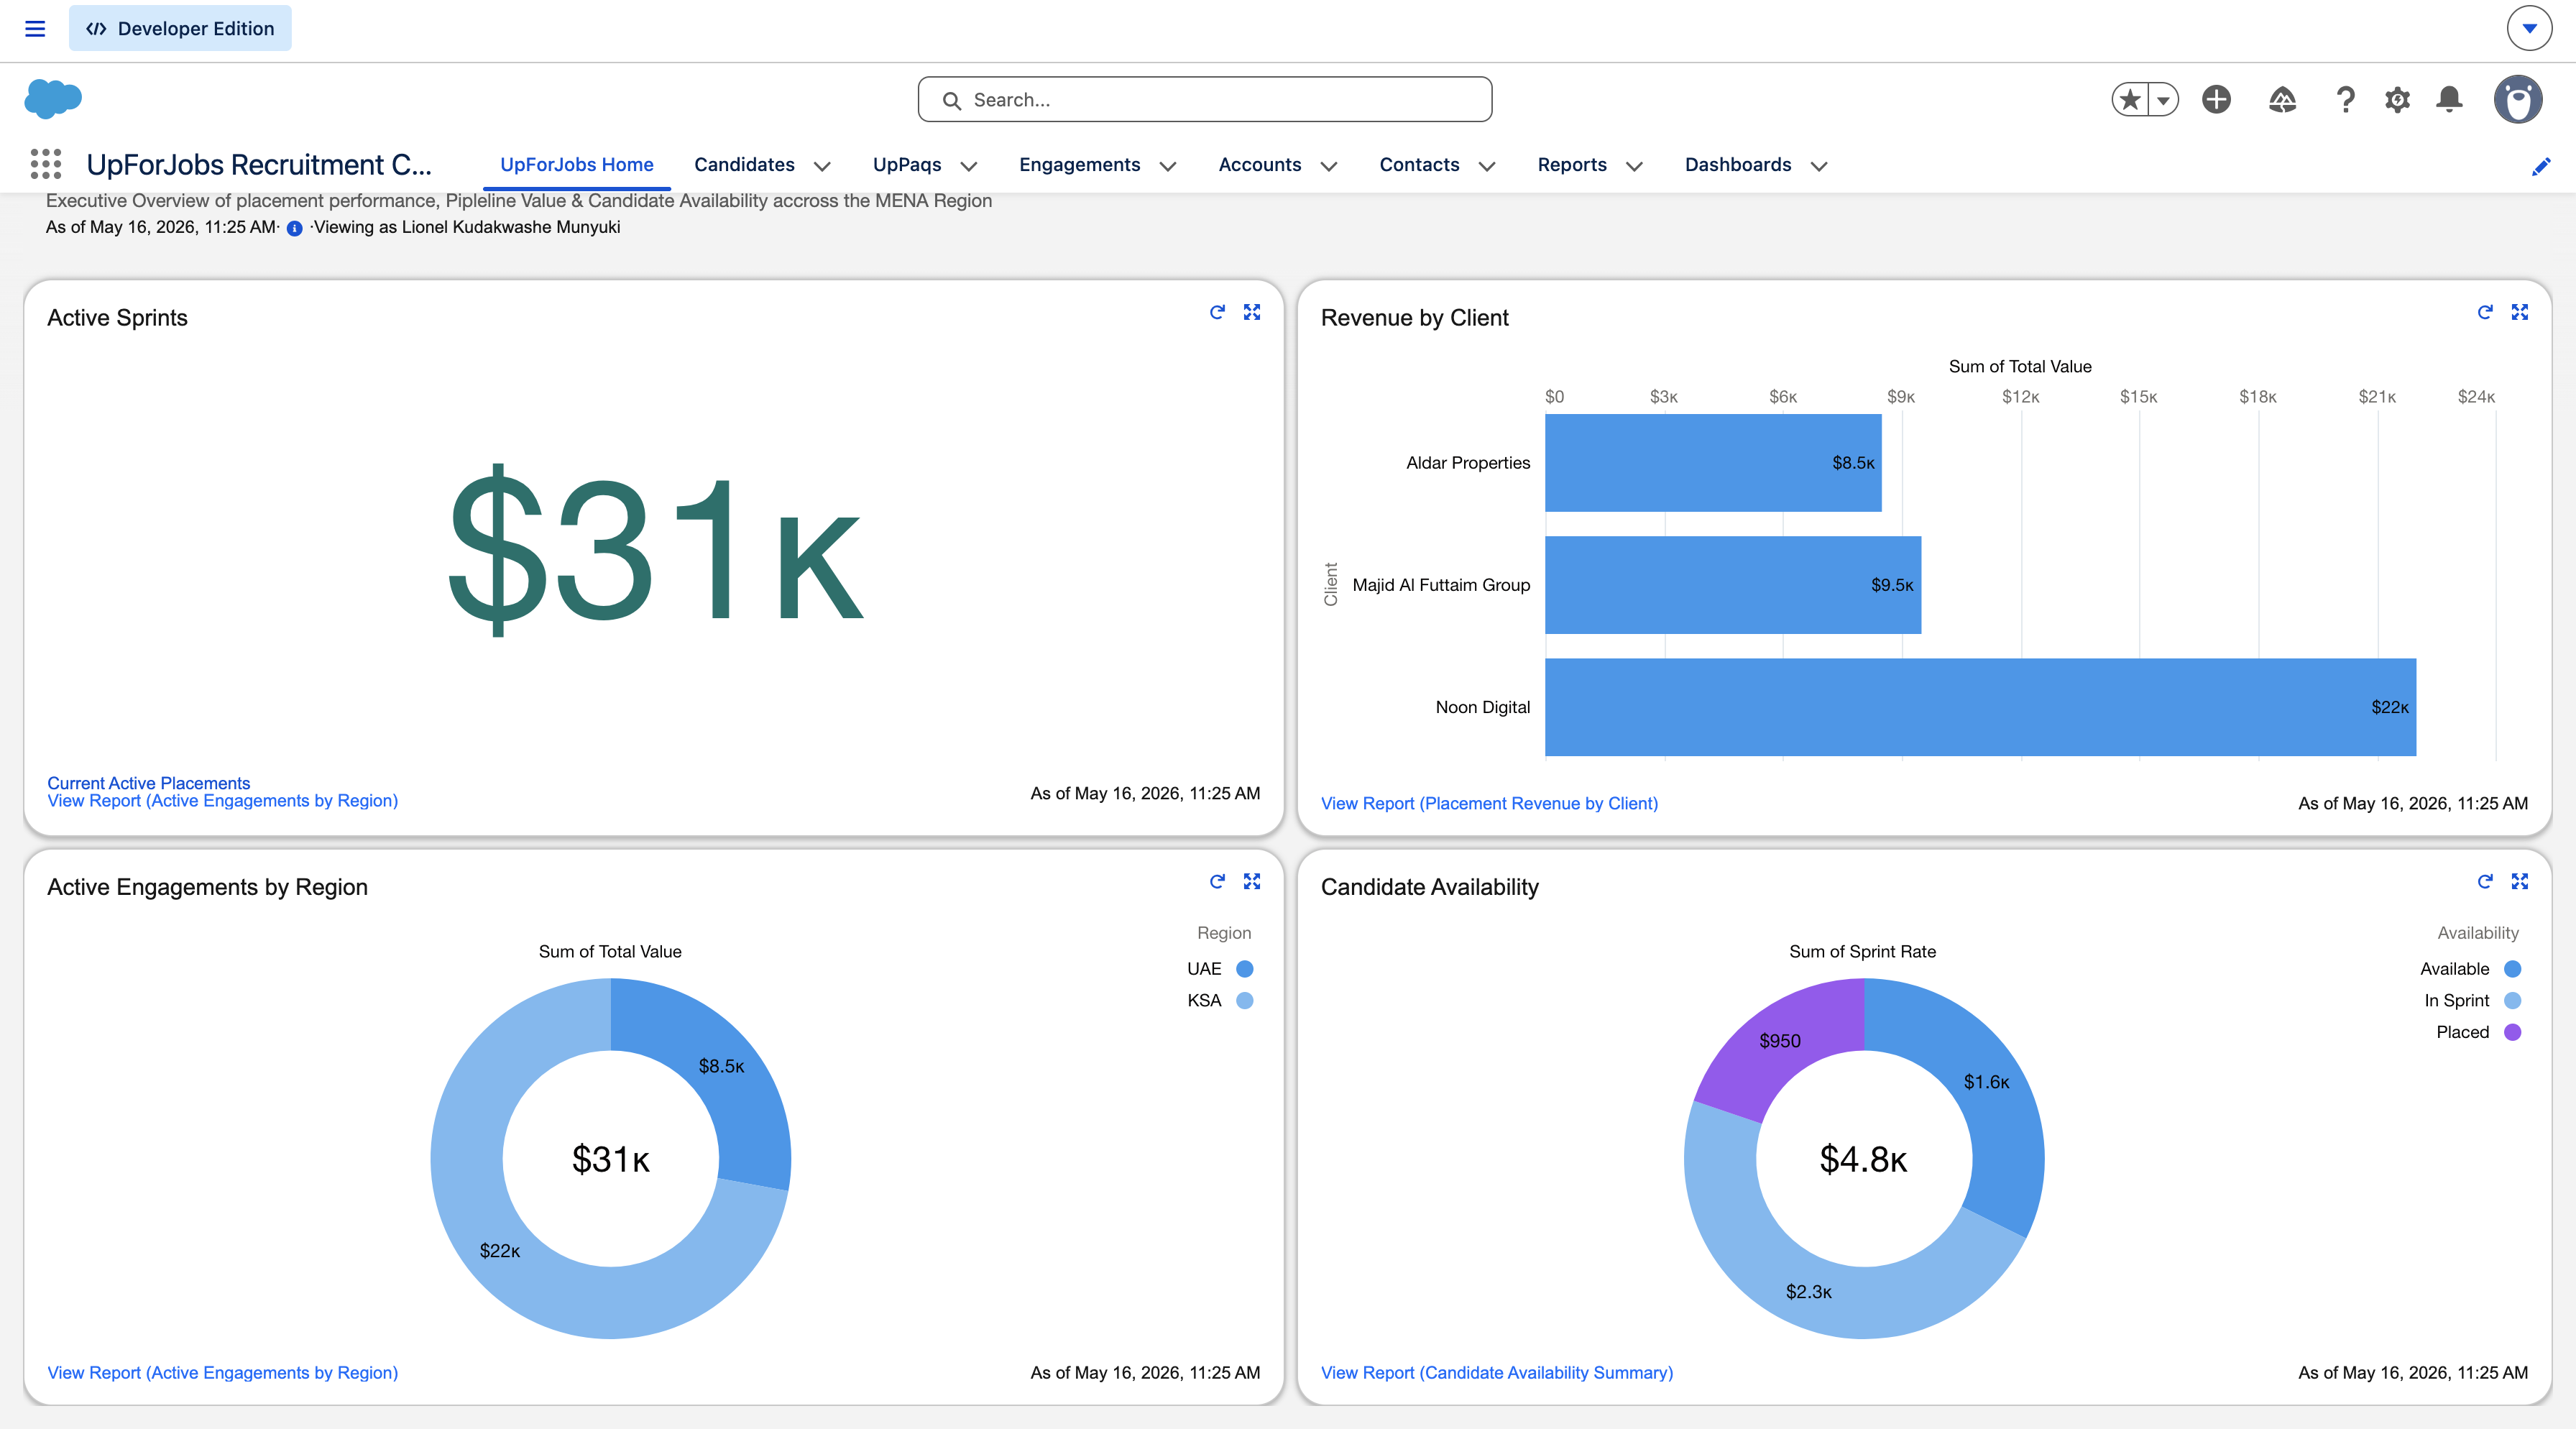The image size is (2576, 1429).
Task: Open the user profile avatar
Action: coord(2517,99)
